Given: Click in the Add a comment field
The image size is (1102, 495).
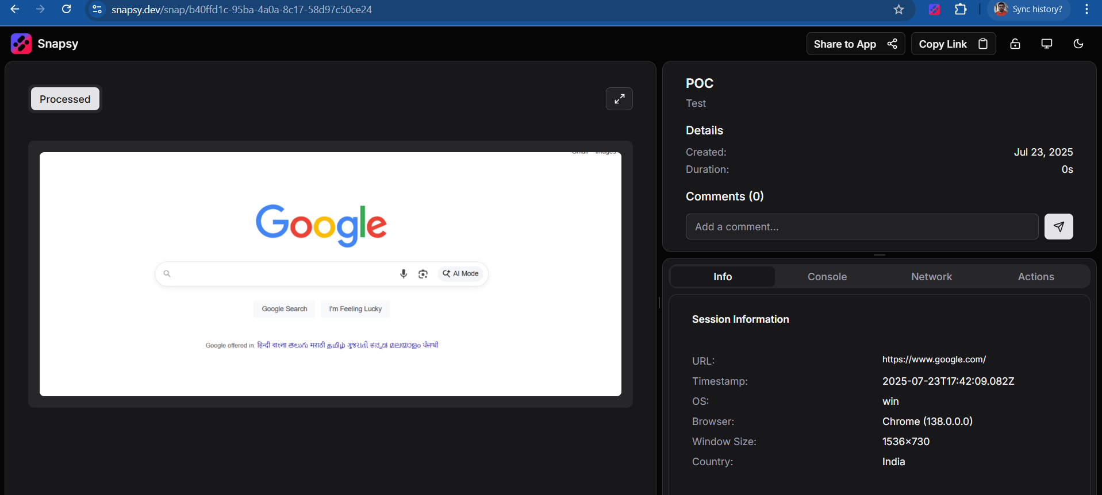Looking at the screenshot, I should [x=862, y=227].
